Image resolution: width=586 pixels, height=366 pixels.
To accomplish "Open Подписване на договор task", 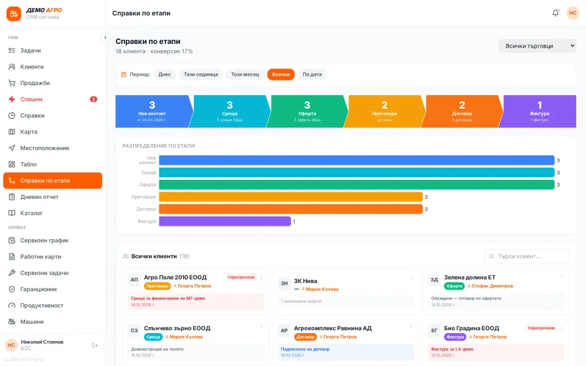I will [345, 352].
